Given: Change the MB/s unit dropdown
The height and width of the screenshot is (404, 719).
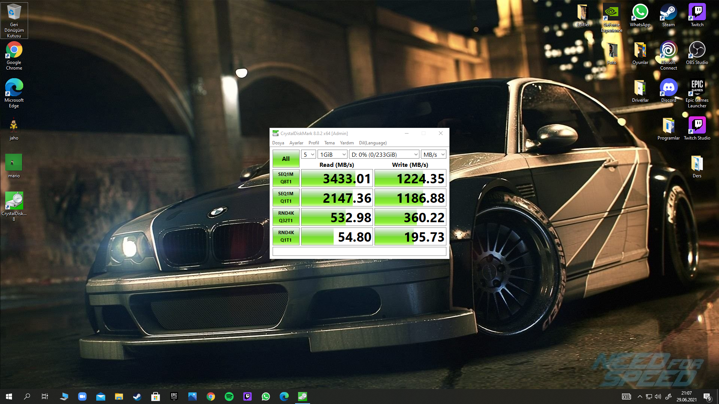Looking at the screenshot, I should pos(434,154).
